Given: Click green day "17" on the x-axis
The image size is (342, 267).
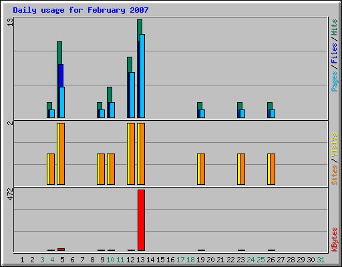Looking at the screenshot, I should [x=180, y=260].
